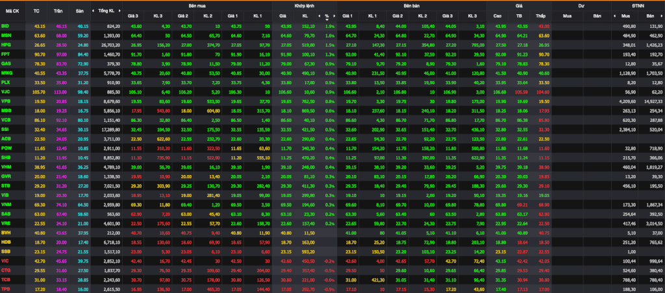
Task: Open the red TCB stock symbol
Action: click(6, 279)
